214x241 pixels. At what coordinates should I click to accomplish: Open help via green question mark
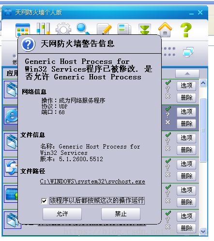(186, 30)
